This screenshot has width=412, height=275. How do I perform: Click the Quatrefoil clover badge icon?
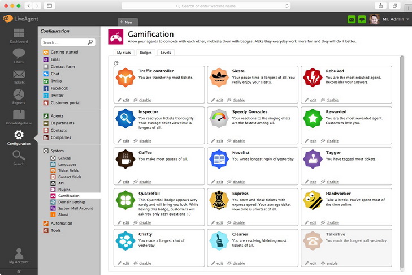click(x=125, y=200)
